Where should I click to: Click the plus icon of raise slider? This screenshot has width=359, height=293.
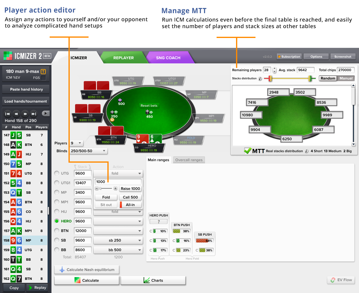click(x=115, y=188)
